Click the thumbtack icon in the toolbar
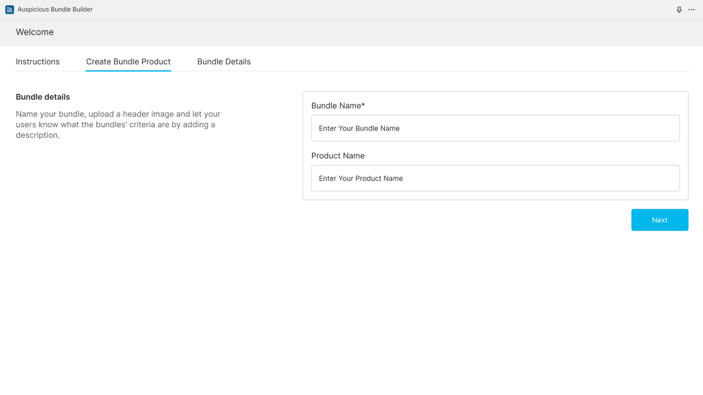The image size is (703, 395). coord(679,9)
